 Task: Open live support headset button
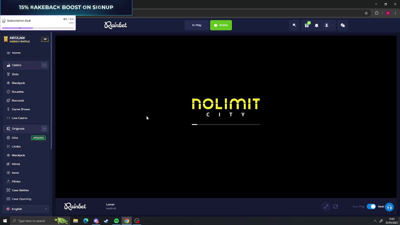[389, 207]
